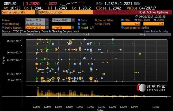Click the small arrow beside Copy

point(170,34)
